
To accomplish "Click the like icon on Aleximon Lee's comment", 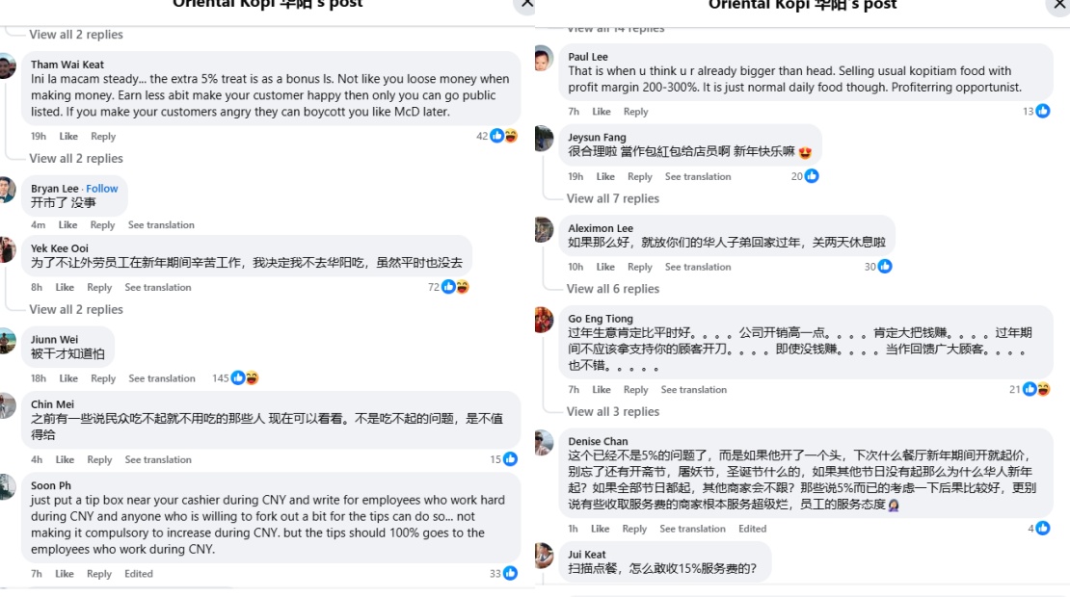I will point(885,267).
